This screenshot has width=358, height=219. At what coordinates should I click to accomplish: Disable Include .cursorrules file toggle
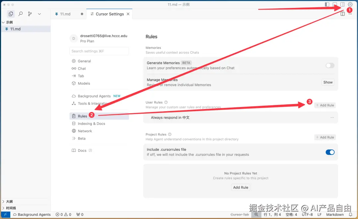click(x=330, y=152)
